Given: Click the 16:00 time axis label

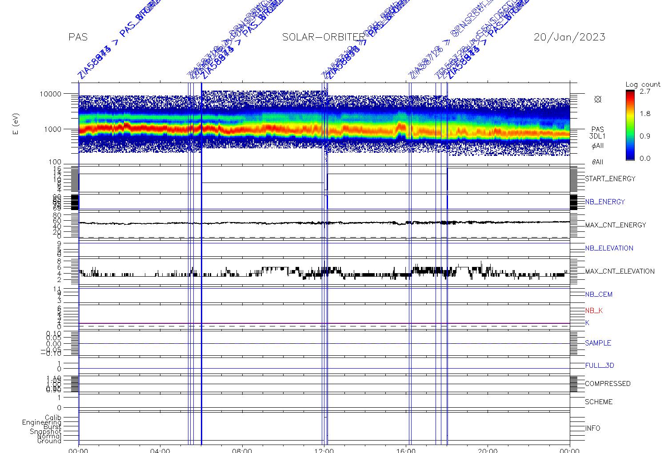Looking at the screenshot, I should pos(406,450).
